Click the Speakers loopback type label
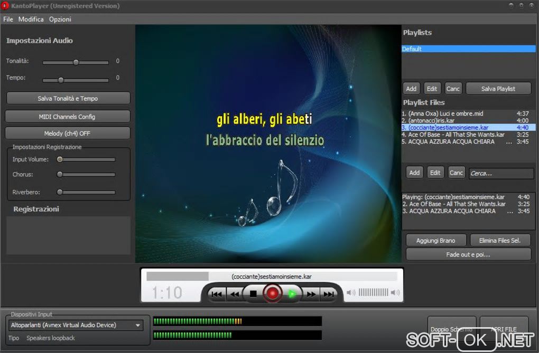539x353 pixels. click(51, 338)
